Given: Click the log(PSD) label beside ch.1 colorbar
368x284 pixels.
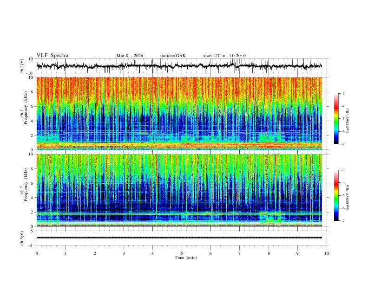Looking at the screenshot, I should click(348, 121).
